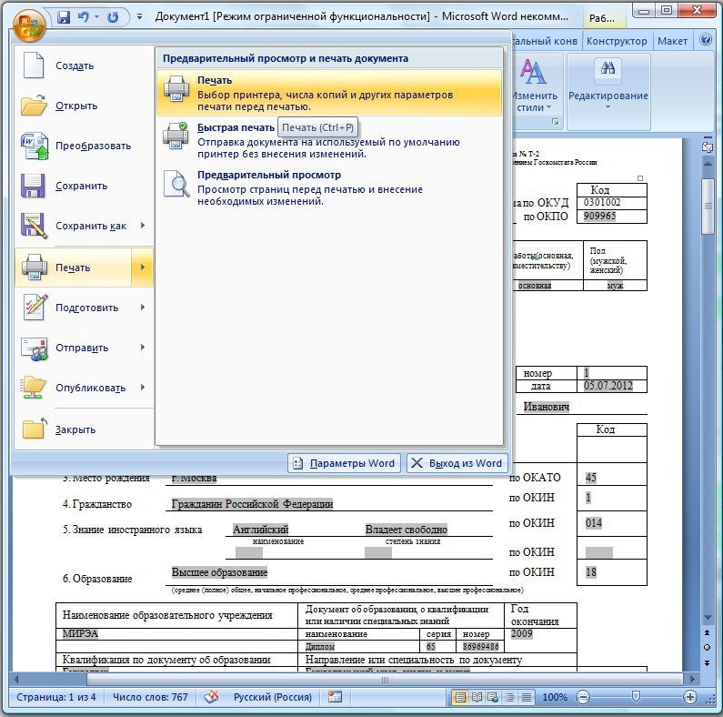Open the Изменить стили dropdown
This screenshot has height=717, width=723.
[x=534, y=86]
